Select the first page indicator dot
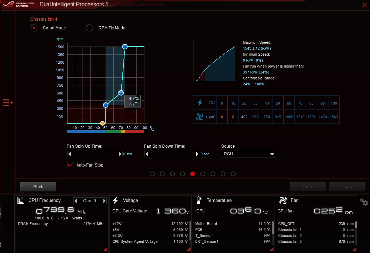This screenshot has height=253, width=370. click(x=152, y=174)
